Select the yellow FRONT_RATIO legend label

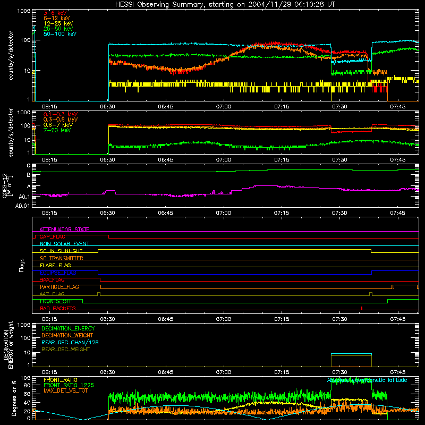[61, 380]
